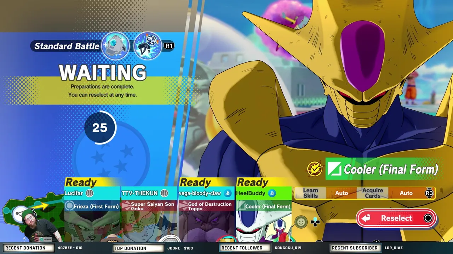The width and height of the screenshot is (453, 254).
Task: Click Cooler portrait thumbnail in HeelBuddy card
Action: (x=263, y=226)
